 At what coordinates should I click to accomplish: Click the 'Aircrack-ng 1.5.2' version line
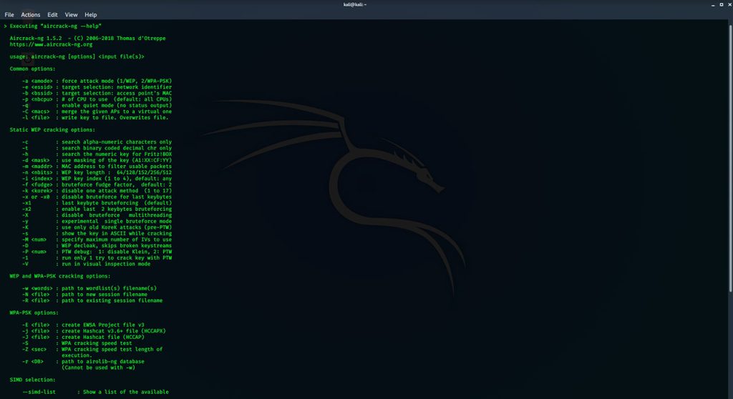[87, 39]
